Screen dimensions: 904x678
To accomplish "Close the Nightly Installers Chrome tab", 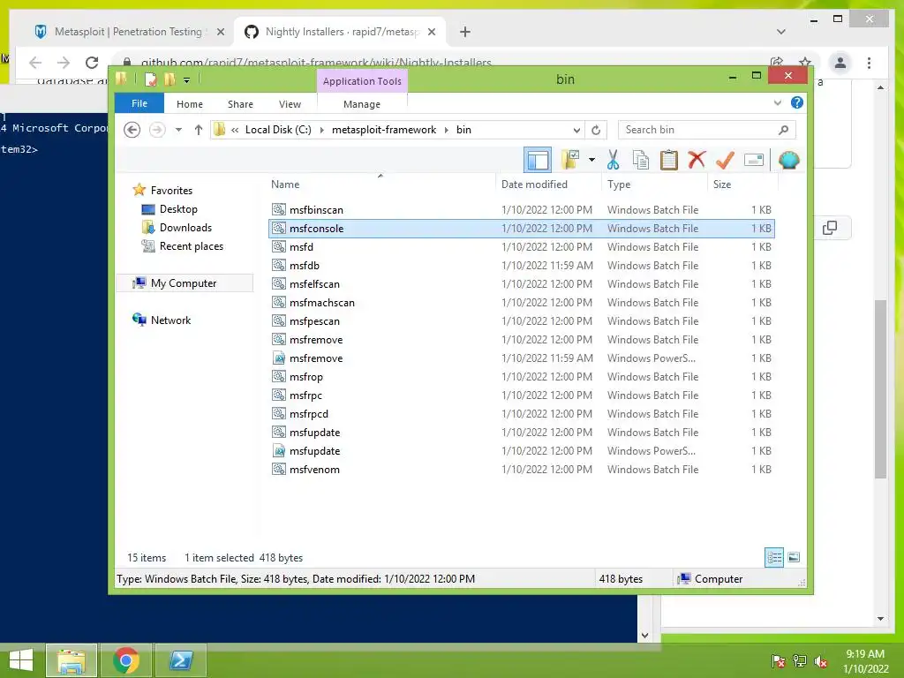I will point(431,32).
